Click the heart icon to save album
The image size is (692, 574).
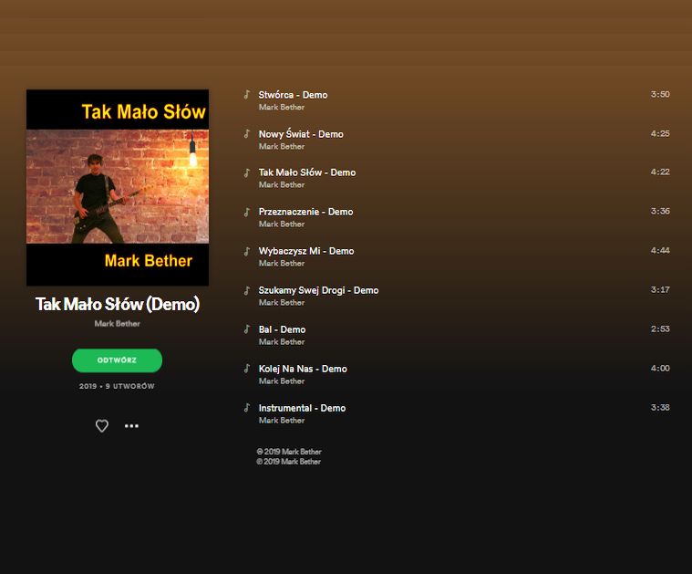(102, 426)
